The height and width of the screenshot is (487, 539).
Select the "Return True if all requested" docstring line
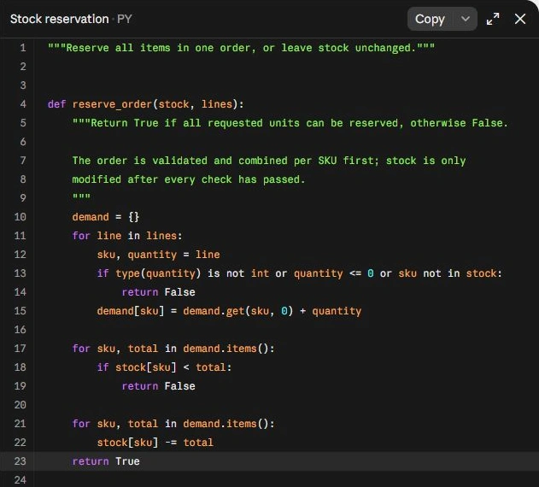[x=290, y=123]
